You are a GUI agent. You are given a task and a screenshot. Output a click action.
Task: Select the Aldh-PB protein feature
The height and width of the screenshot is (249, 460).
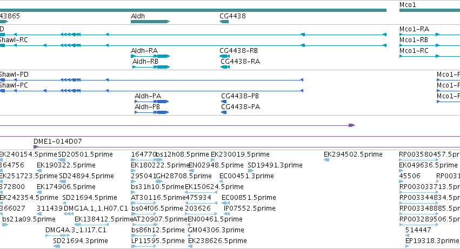[152, 112]
